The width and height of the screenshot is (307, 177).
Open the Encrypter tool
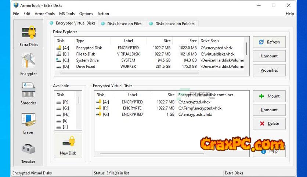[x=29, y=64]
